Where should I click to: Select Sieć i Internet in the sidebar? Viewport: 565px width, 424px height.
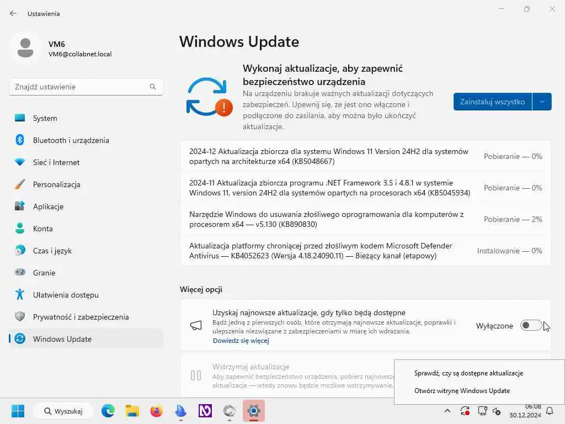click(x=86, y=162)
